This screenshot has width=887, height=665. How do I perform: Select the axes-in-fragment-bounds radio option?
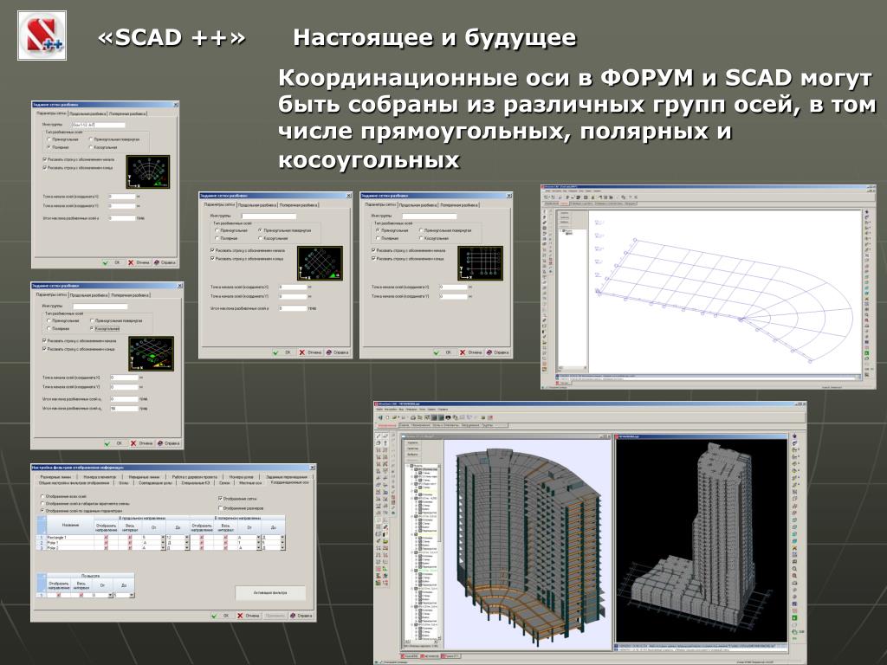(x=42, y=503)
